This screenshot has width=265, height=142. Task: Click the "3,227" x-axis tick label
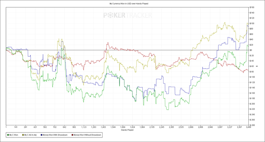pyautogui.click(x=230, y=127)
